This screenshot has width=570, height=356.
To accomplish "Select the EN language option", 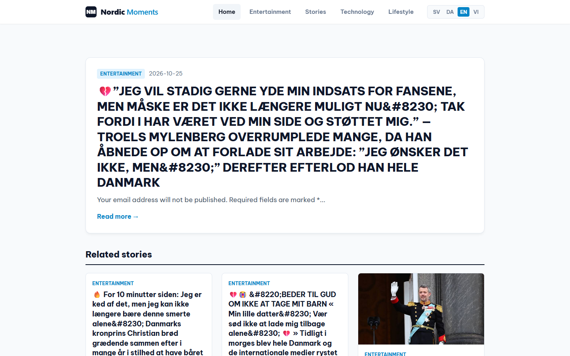I will (x=464, y=12).
